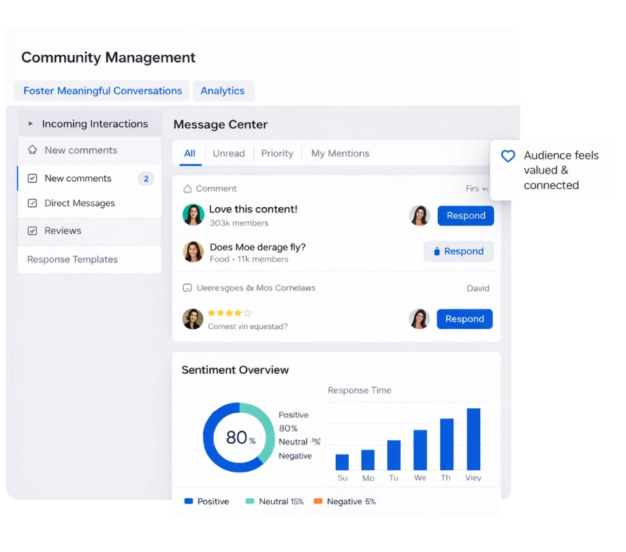
Task: Switch to the Analytics tab
Action: point(223,91)
